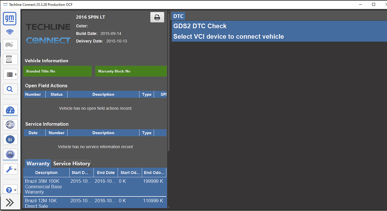Image resolution: width=387 pixels, height=211 pixels.
Task: Click Description header in Open Field Actions
Action: [x=103, y=94]
